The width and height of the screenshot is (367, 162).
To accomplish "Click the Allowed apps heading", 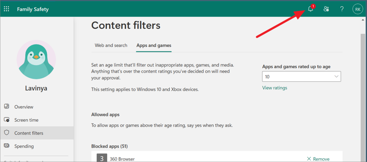I will 105,114.
